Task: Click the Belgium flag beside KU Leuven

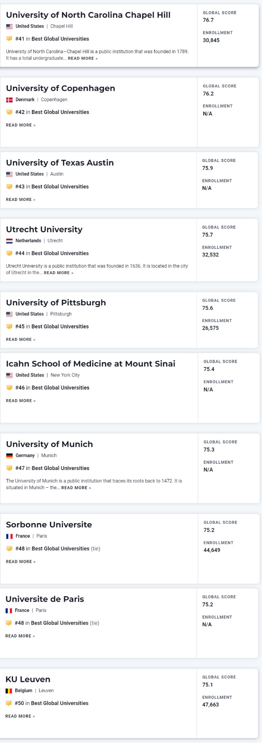Action: click(x=10, y=691)
